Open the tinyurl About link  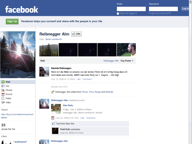(17, 116)
